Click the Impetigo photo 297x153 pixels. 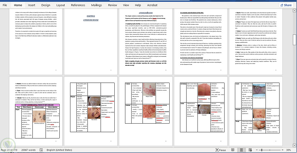pos(259,125)
